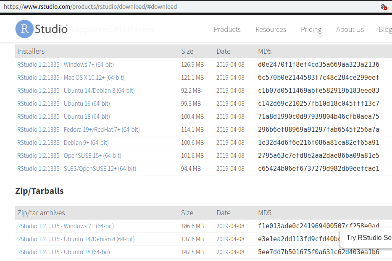The height and width of the screenshot is (261, 392).
Task: Download installer for Debian 9+
Action: (63, 143)
